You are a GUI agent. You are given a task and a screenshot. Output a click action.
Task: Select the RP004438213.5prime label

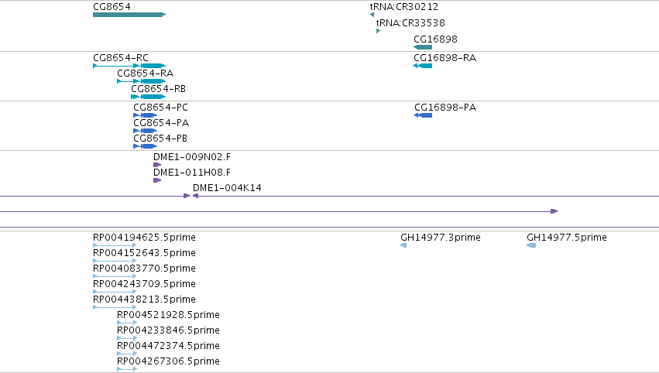[144, 299]
